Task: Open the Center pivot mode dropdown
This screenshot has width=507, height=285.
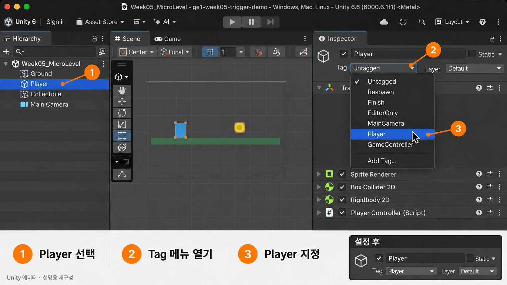Action: 137,52
